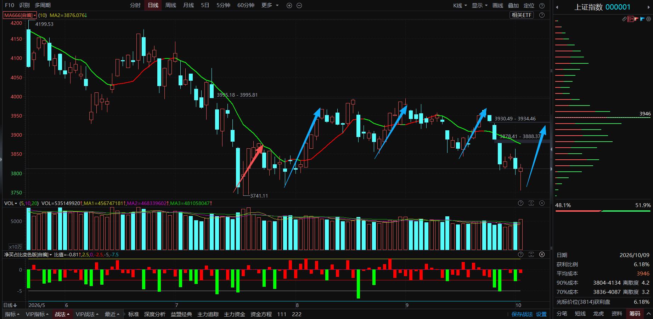The height and width of the screenshot is (319, 653).
Task: Click the 画线 drawing tool button
Action: tap(498, 5)
